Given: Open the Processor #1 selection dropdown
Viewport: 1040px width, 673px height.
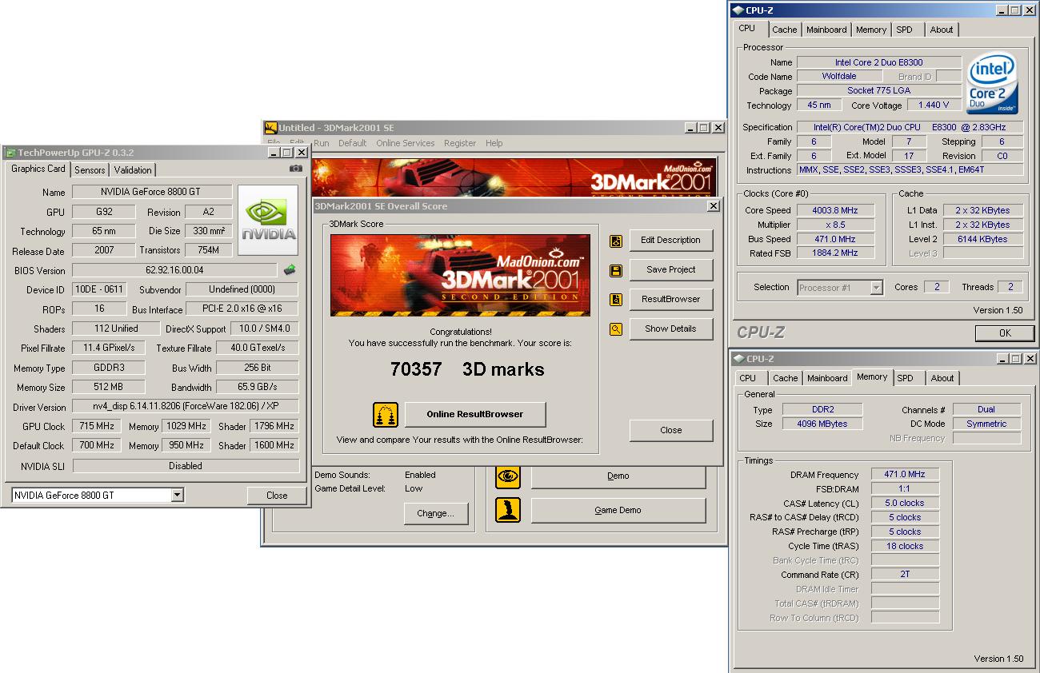Looking at the screenshot, I should click(876, 288).
